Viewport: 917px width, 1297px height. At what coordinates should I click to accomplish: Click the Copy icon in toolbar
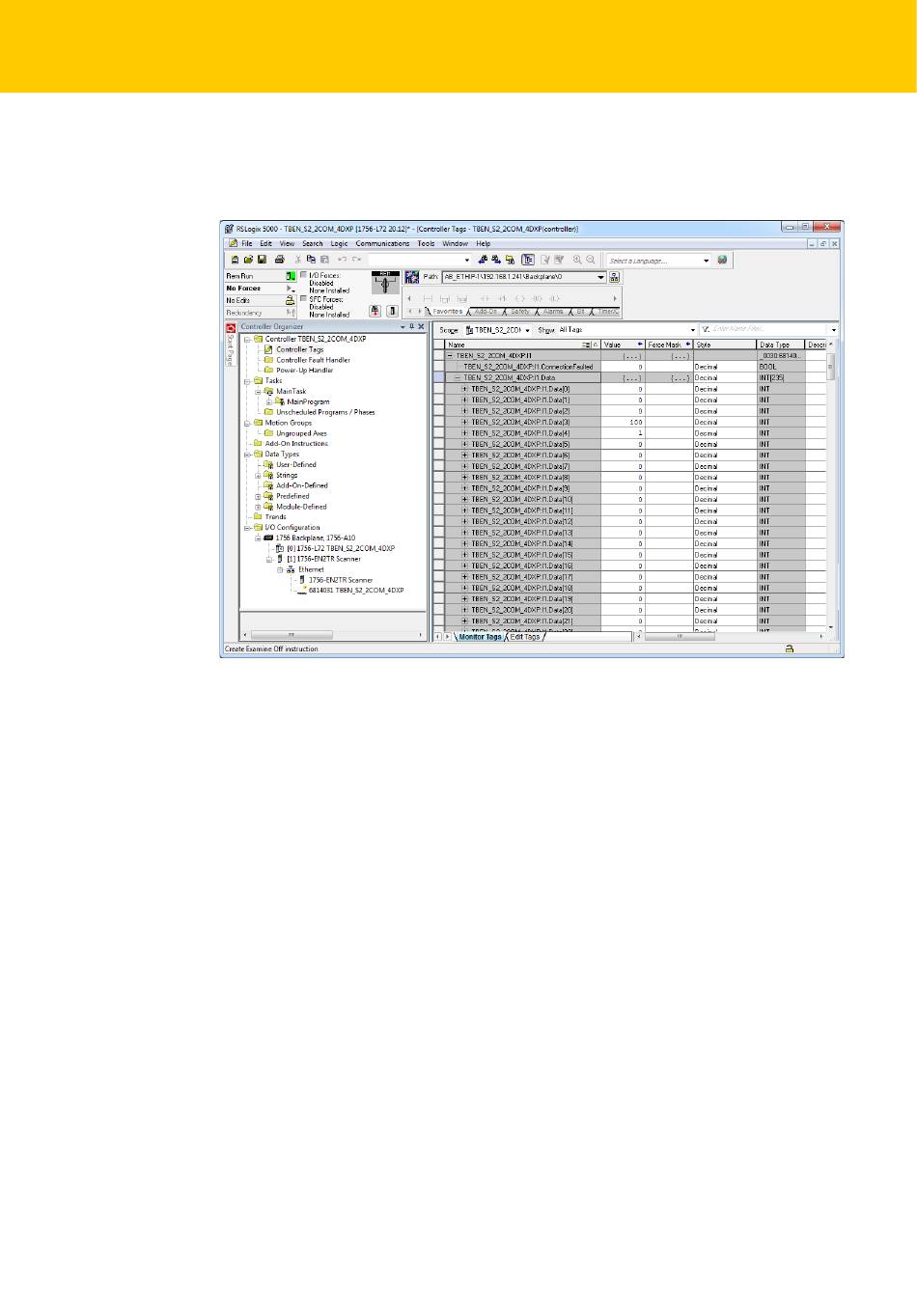tap(311, 260)
